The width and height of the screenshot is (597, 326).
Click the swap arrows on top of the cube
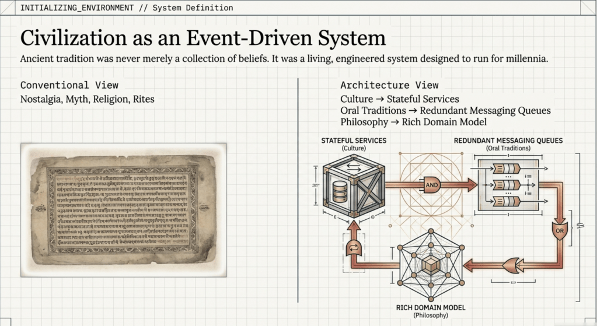coord(353,168)
